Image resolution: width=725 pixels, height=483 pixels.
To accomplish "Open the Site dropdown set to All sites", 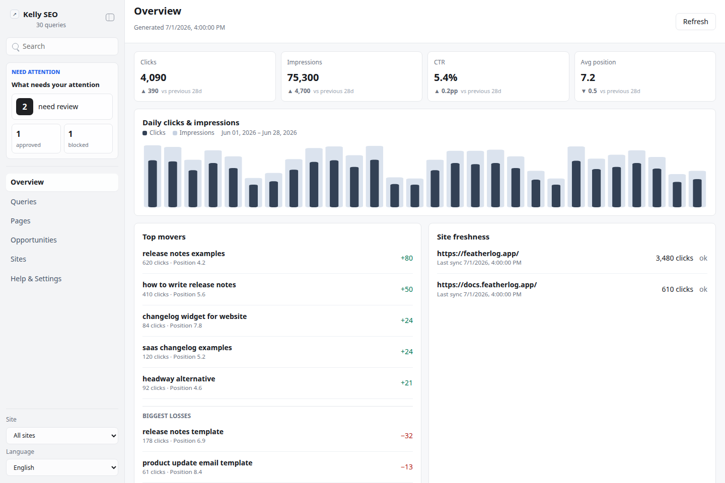I will [62, 436].
